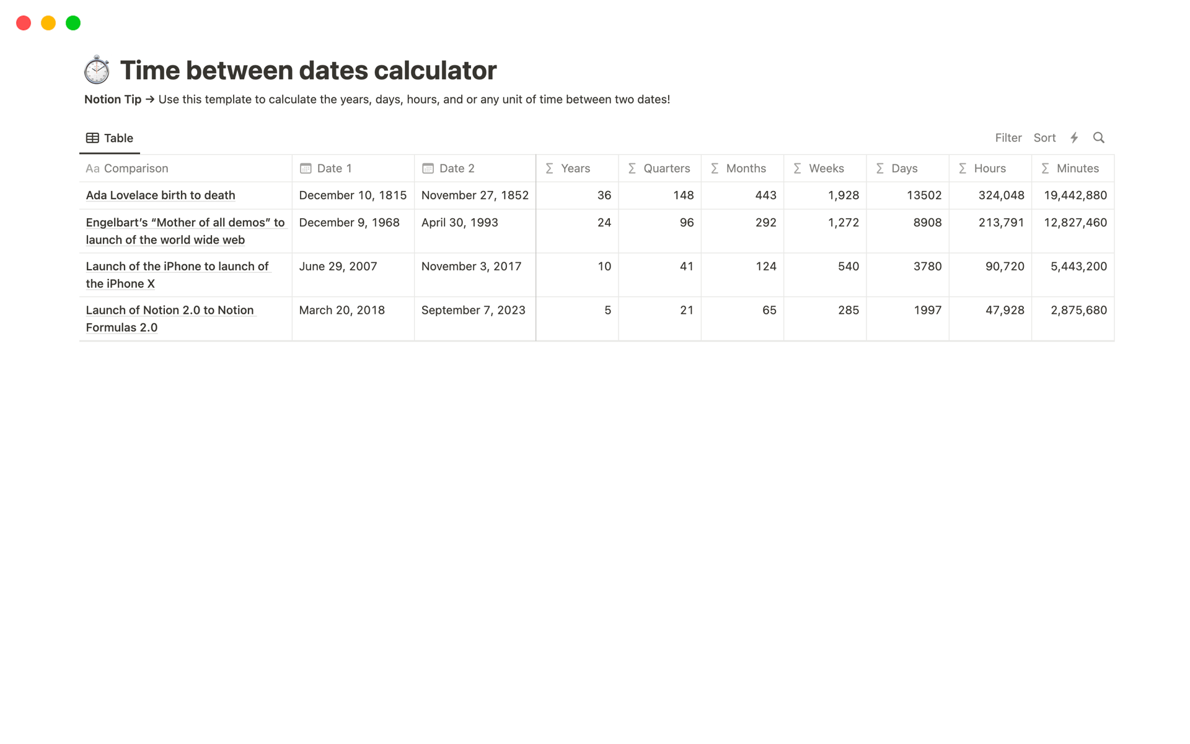The height and width of the screenshot is (744, 1190).
Task: Open the Quarters column header menu
Action: point(666,169)
